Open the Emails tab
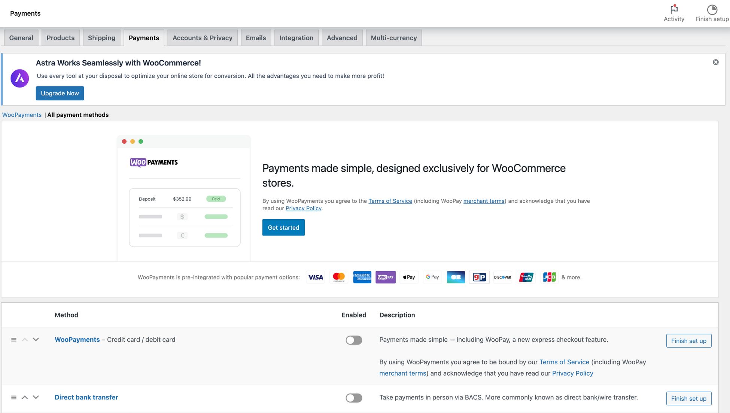Viewport: 730px width, 413px height. coord(256,38)
